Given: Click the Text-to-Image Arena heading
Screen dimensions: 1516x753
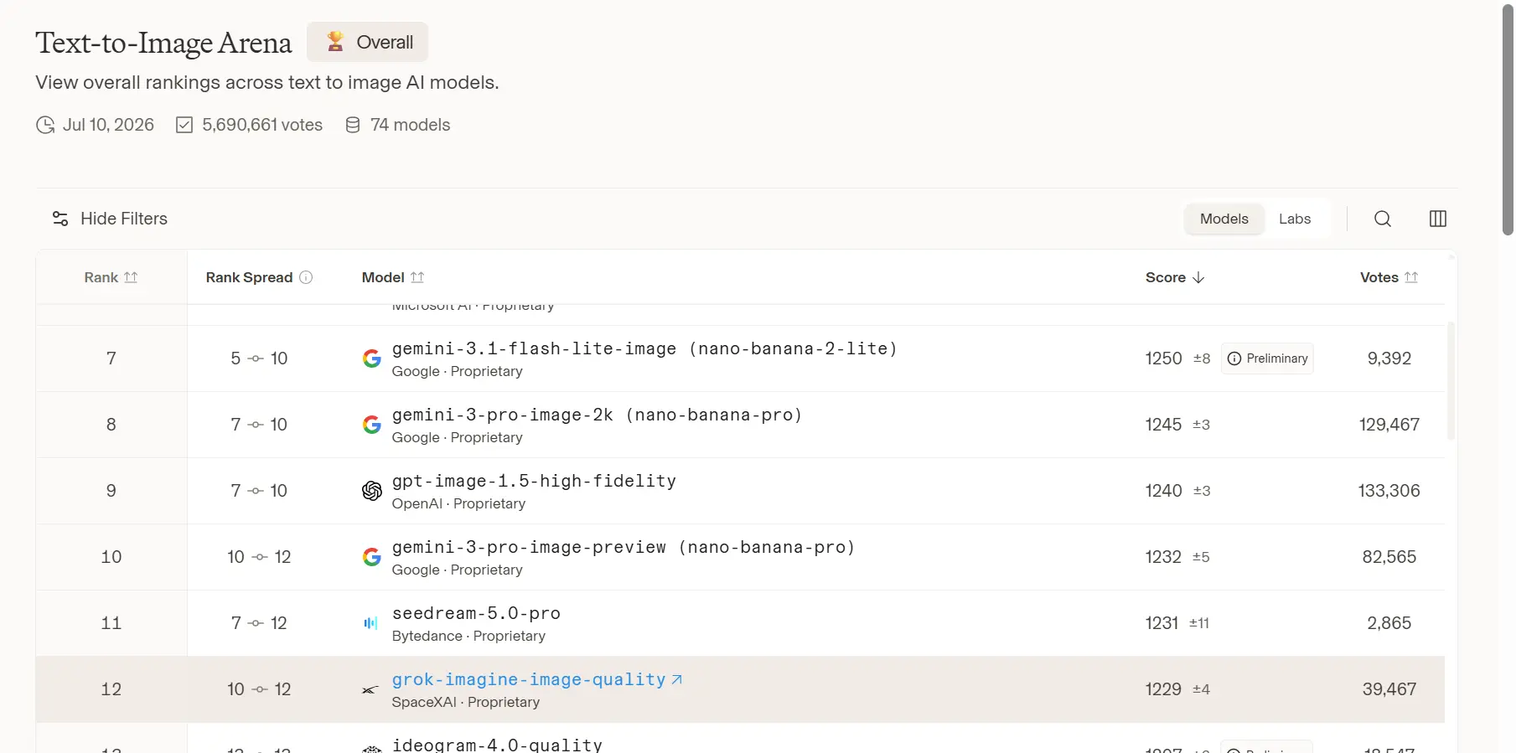Looking at the screenshot, I should (x=163, y=43).
